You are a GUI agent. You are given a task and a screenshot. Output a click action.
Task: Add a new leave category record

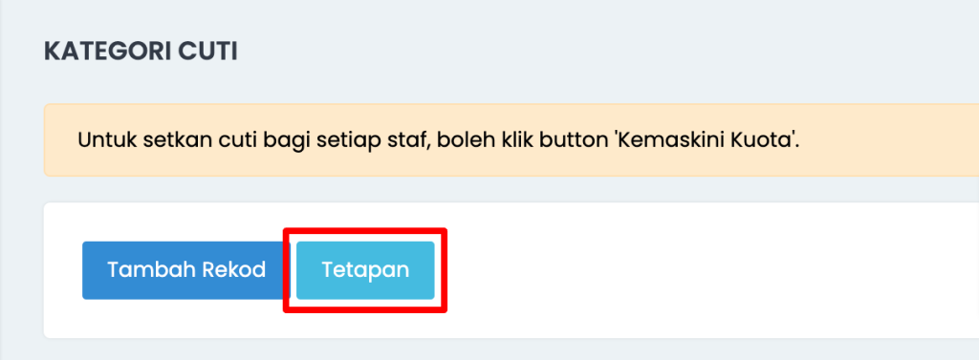coord(186,270)
